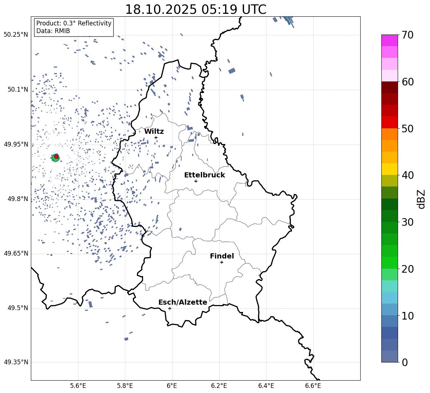Click the 50.1°N latitude label
This screenshot has width=430, height=393.
click(18, 90)
